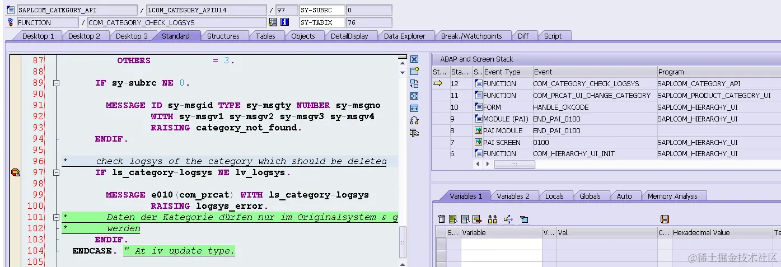
Task: Click the SY-SUBRC variable name field
Action: (321, 10)
